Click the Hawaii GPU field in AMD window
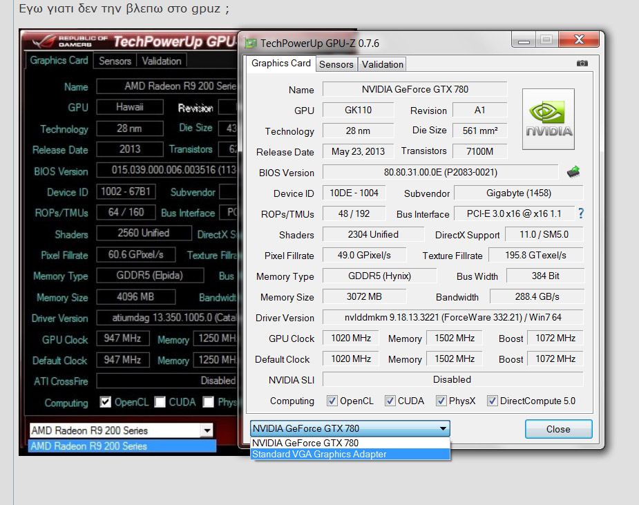The height and width of the screenshot is (505, 639). point(130,107)
